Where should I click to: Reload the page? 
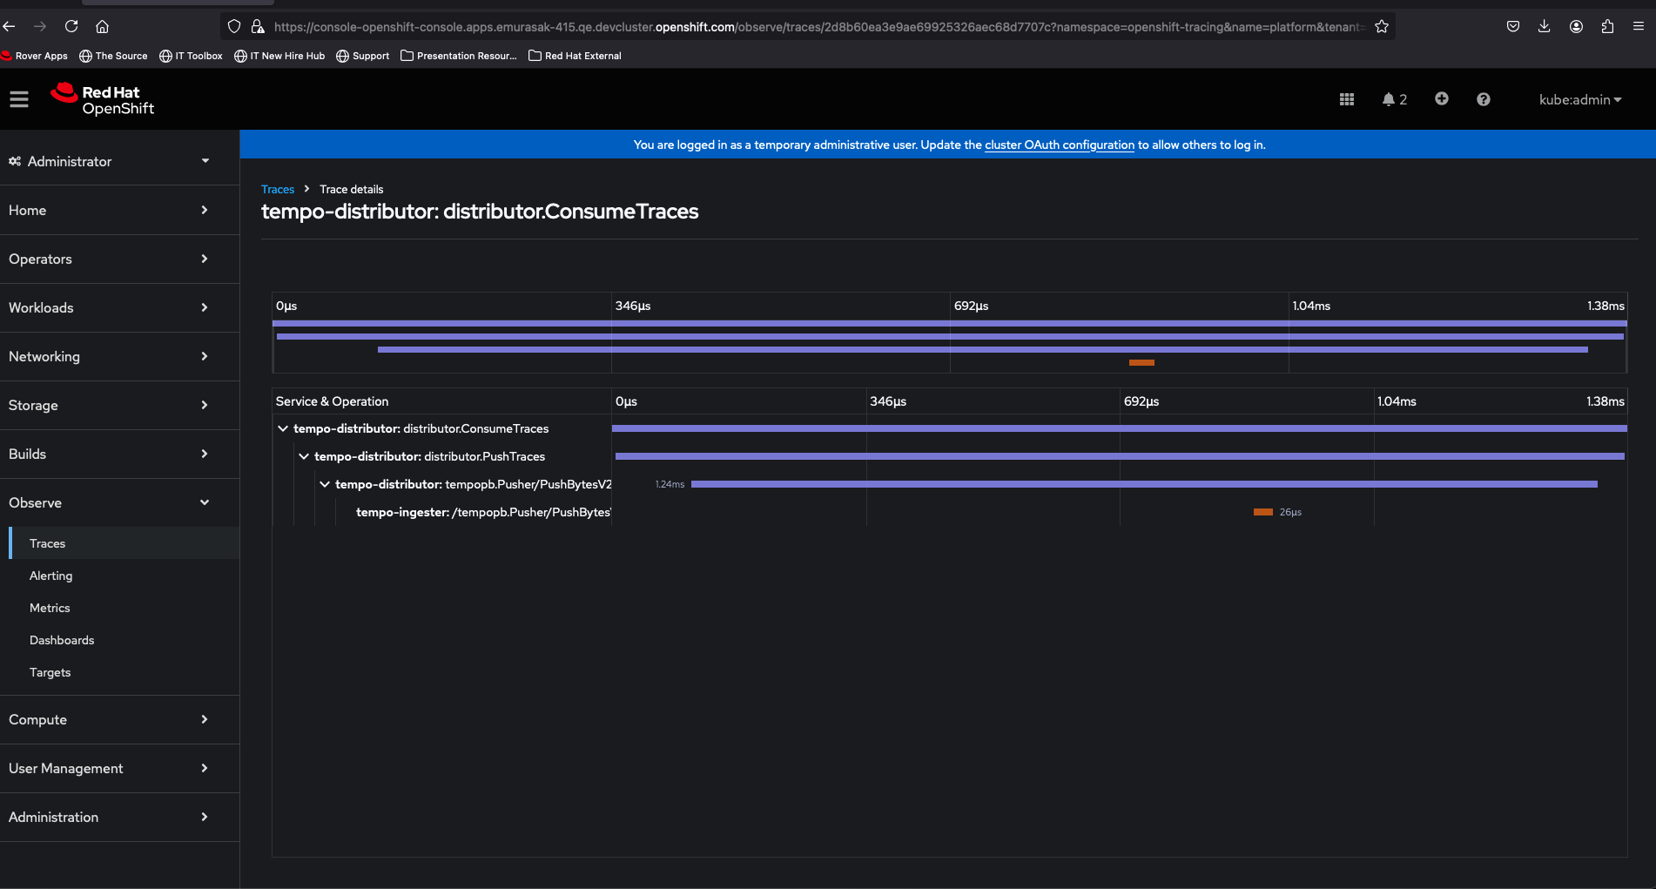point(71,26)
